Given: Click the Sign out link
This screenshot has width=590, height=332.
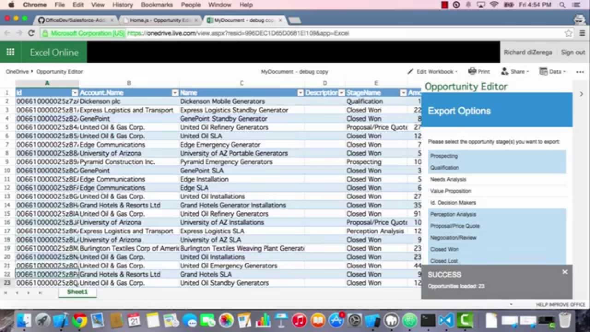Looking at the screenshot, I should pos(573,52).
